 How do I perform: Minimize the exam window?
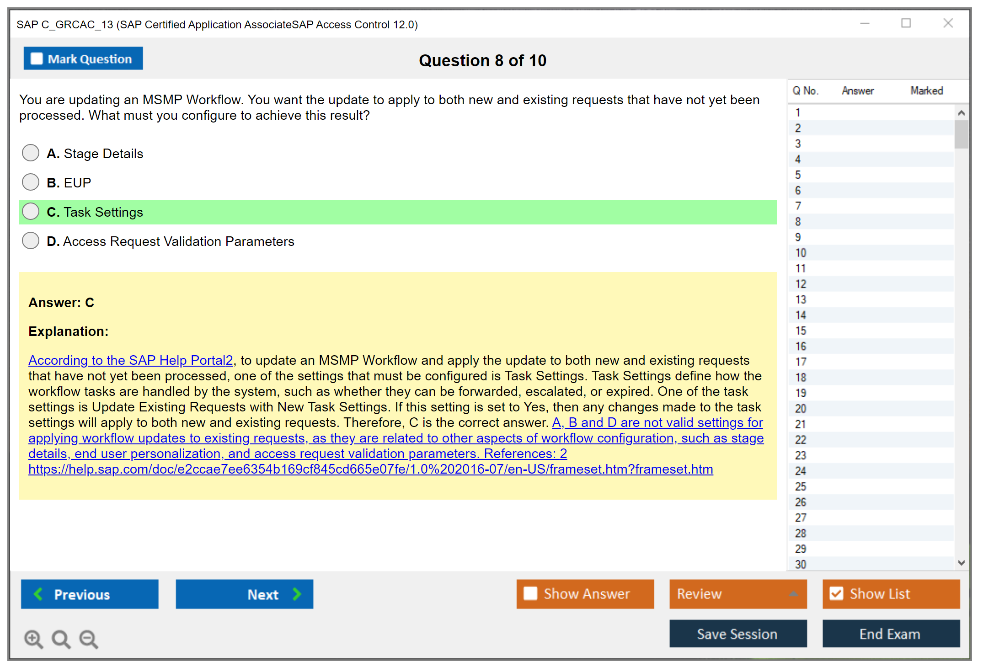[865, 23]
